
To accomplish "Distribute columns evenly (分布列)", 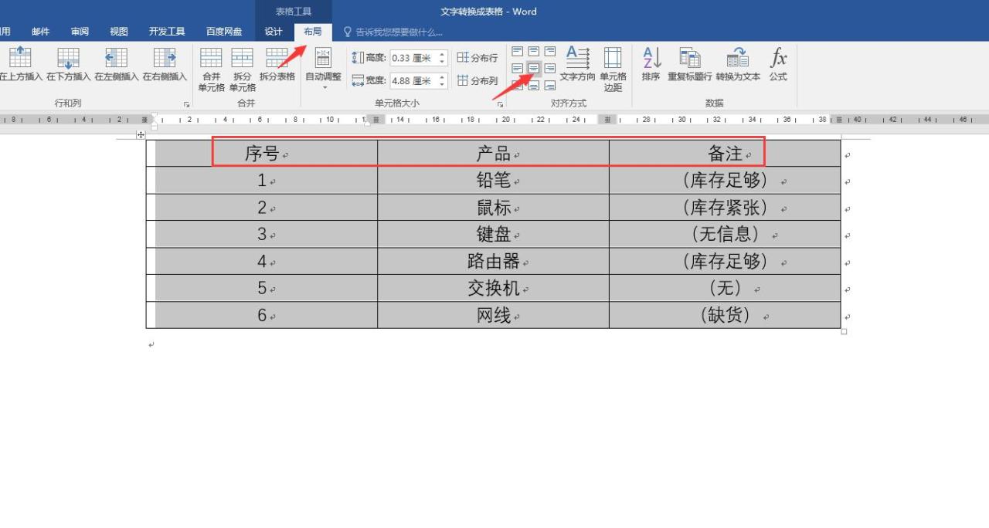I will point(477,80).
